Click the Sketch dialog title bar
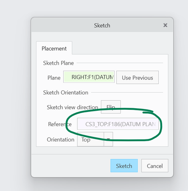 click(102, 25)
